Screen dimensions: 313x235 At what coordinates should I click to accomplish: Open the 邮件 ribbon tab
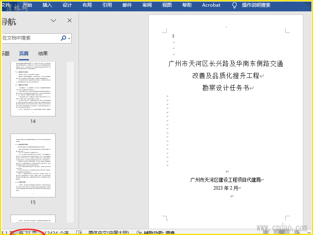click(127, 5)
